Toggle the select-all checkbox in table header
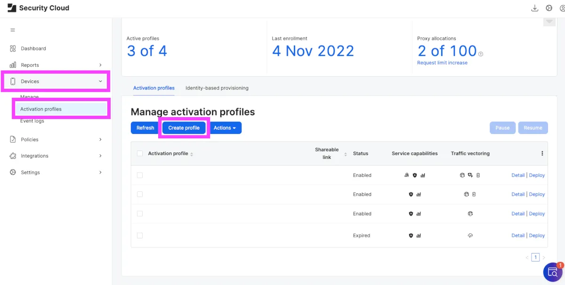This screenshot has width=565, height=285. (139, 153)
